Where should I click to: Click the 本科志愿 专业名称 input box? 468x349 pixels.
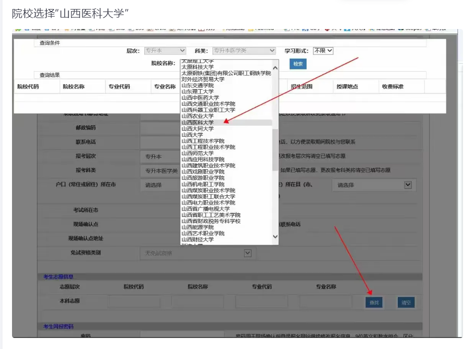(x=326, y=302)
